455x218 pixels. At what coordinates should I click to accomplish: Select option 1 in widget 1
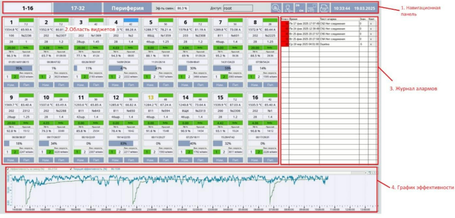pos(7,77)
